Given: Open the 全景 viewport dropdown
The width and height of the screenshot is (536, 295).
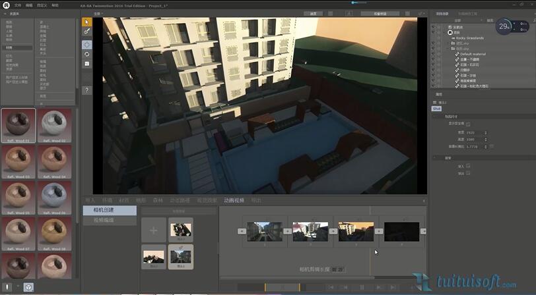Looking at the screenshot, I should point(99,13).
